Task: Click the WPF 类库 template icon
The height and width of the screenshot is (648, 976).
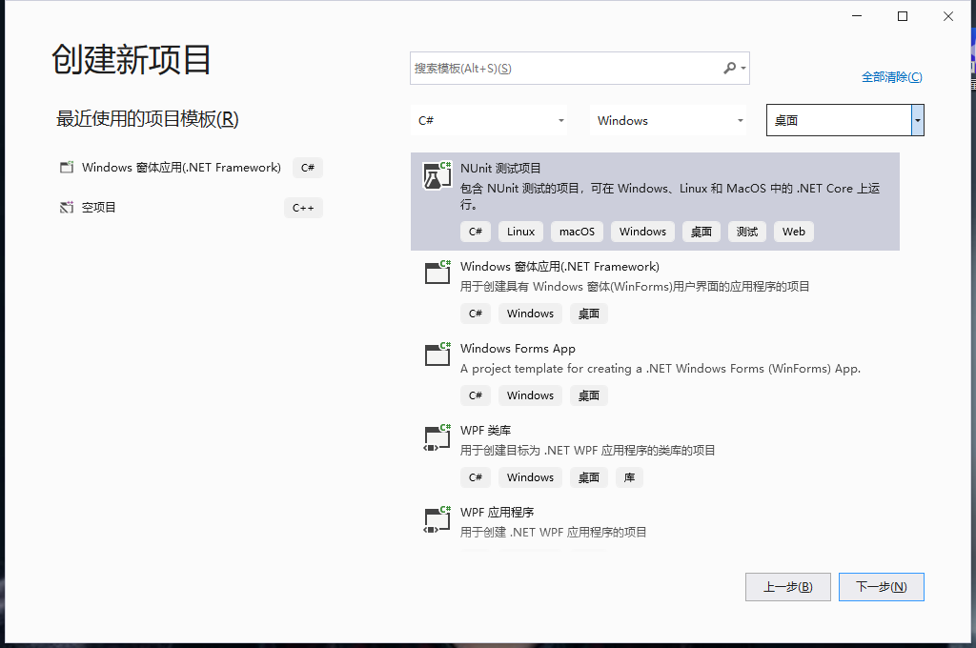Action: [x=437, y=437]
